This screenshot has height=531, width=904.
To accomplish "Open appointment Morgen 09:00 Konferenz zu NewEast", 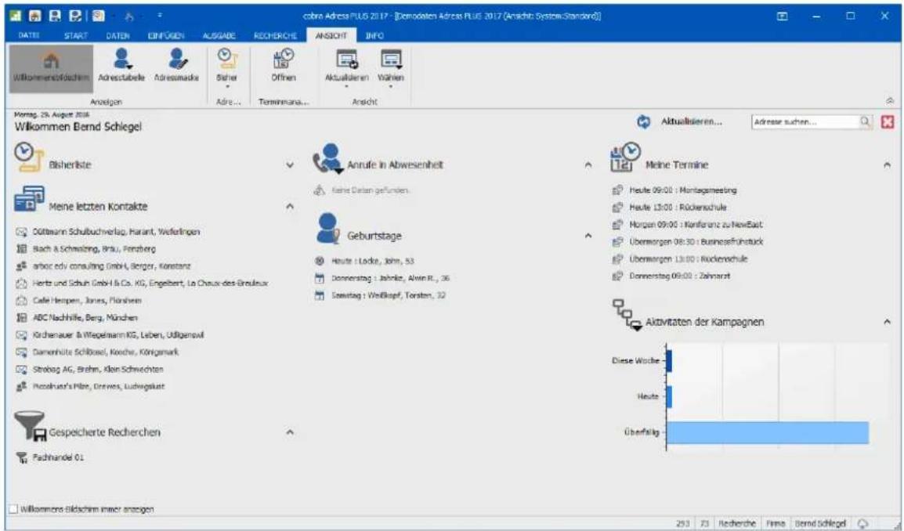I will (696, 224).
